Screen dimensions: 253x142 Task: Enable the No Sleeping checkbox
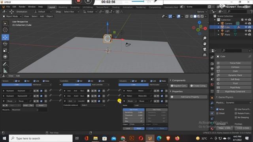pyautogui.click(x=236, y=118)
